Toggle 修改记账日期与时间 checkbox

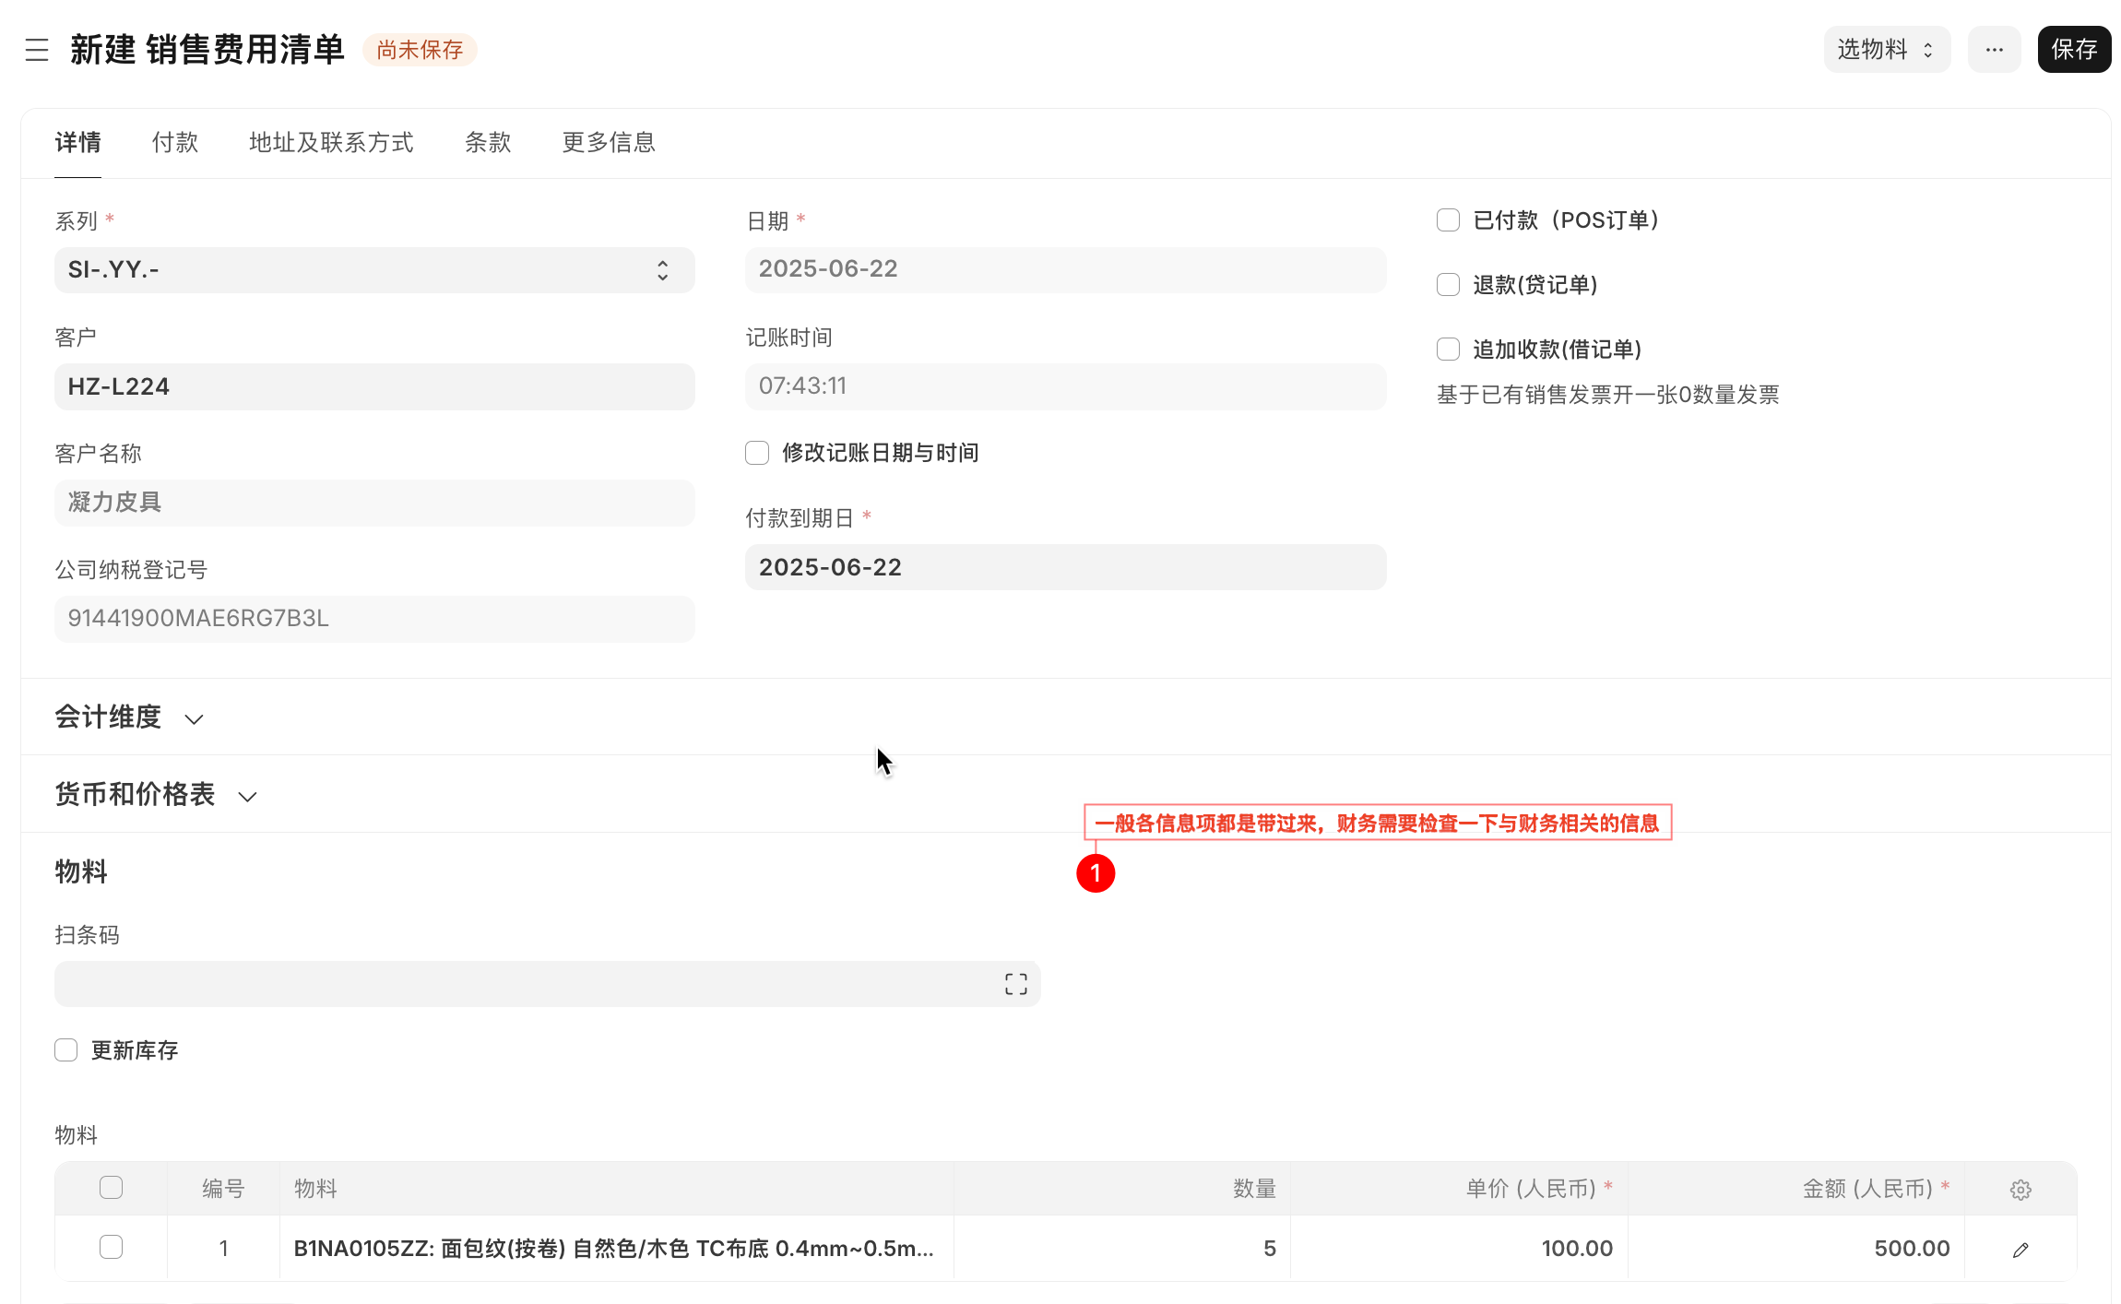tap(756, 452)
